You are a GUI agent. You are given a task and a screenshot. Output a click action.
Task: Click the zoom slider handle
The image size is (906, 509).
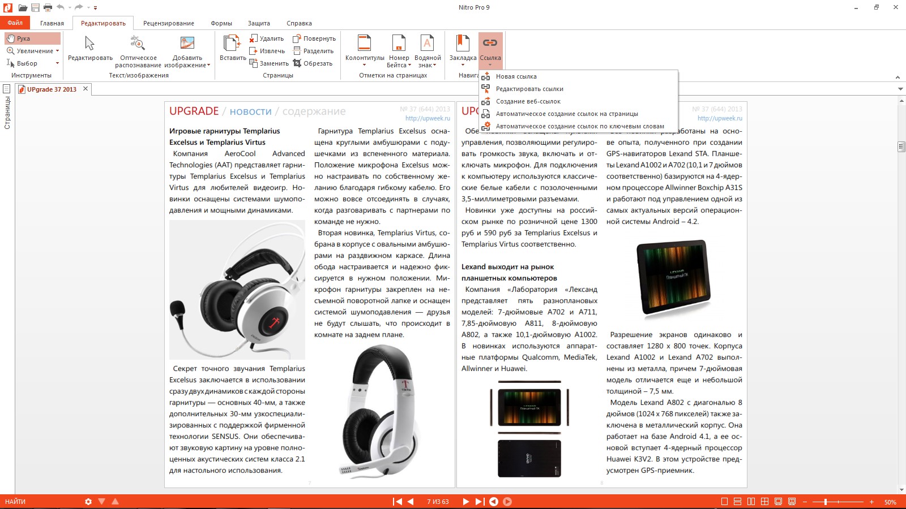(x=826, y=502)
